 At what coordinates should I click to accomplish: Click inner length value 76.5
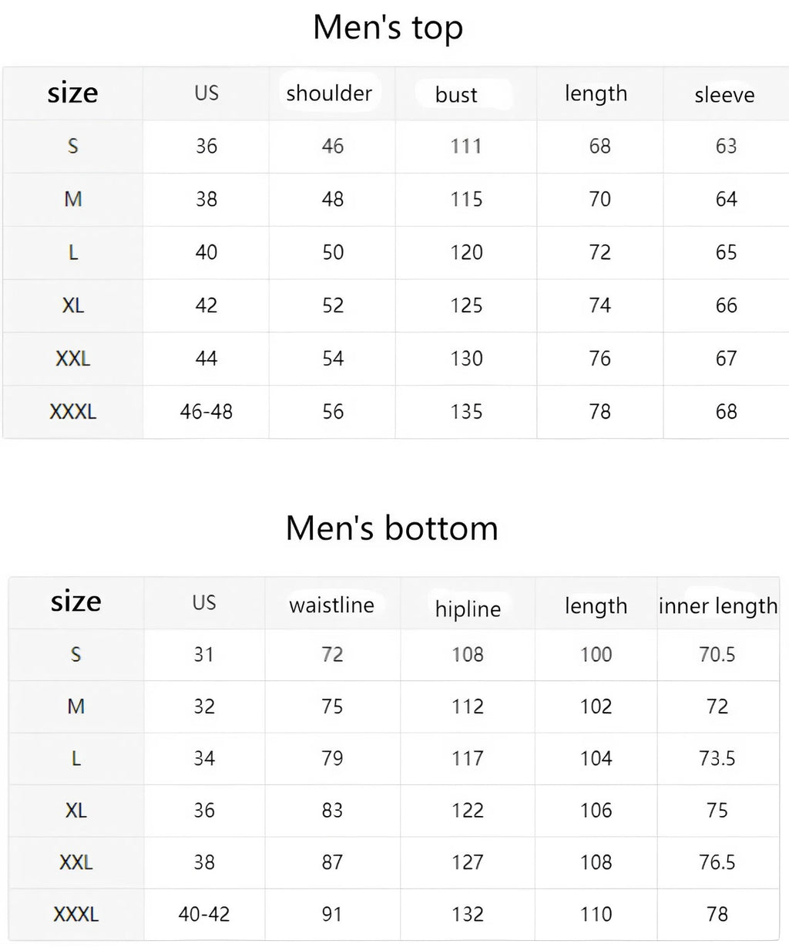[x=717, y=862]
